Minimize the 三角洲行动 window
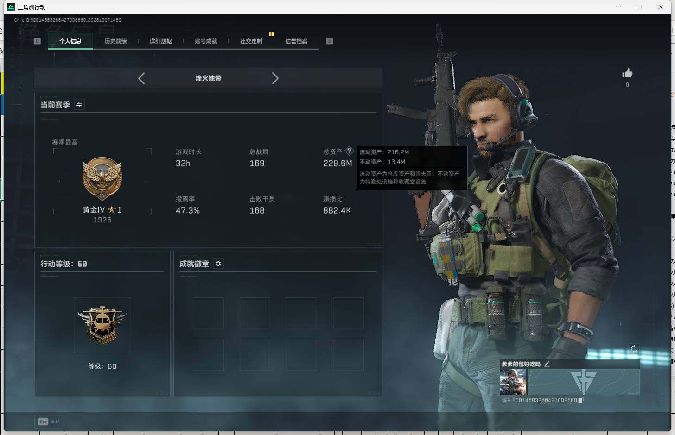675x435 pixels. point(618,7)
